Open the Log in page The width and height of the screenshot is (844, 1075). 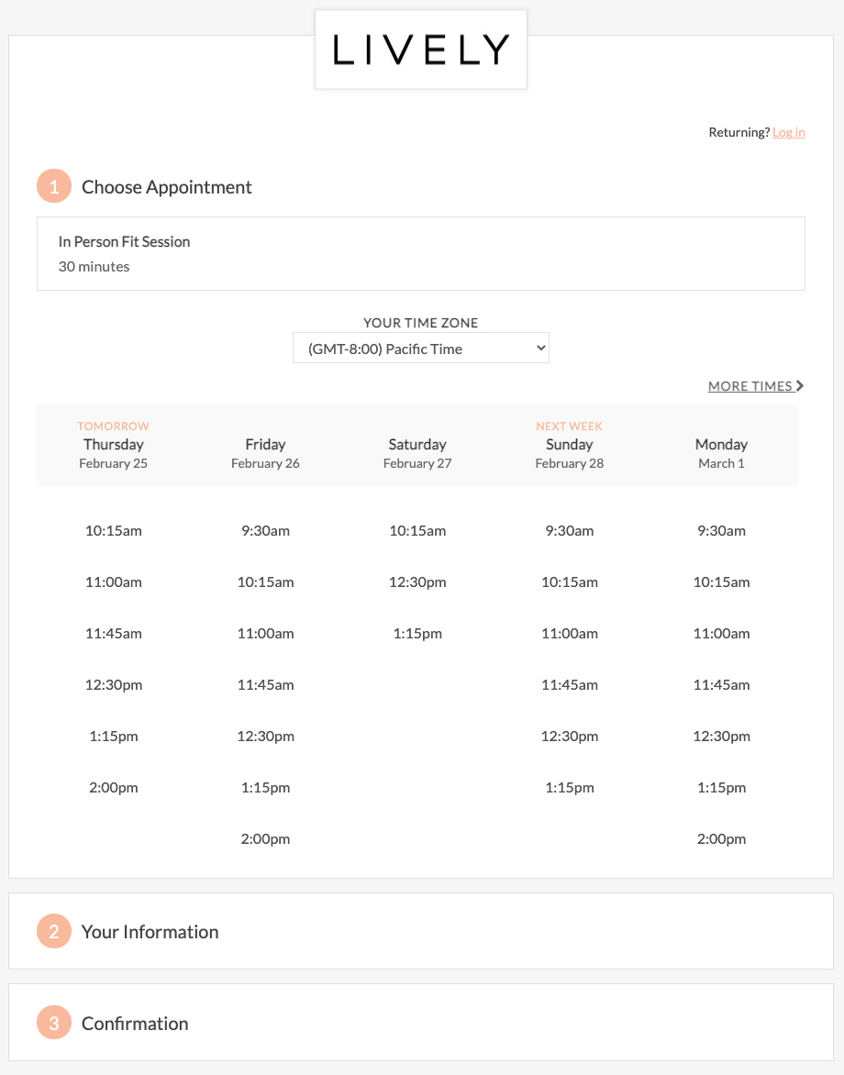788,132
